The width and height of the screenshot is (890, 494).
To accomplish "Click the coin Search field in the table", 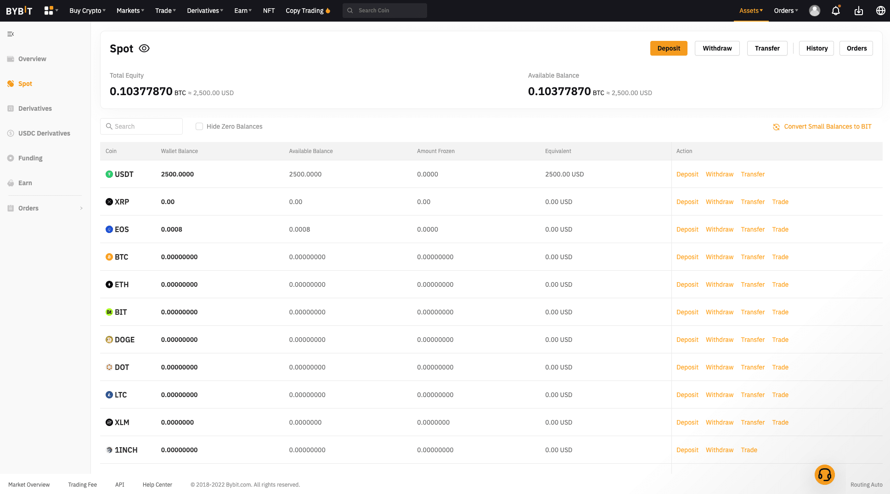I will [141, 126].
